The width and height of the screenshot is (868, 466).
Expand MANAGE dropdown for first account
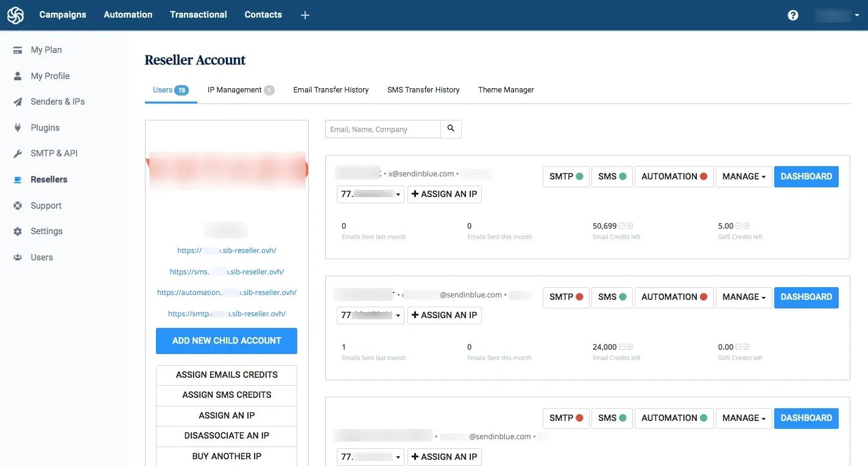744,176
